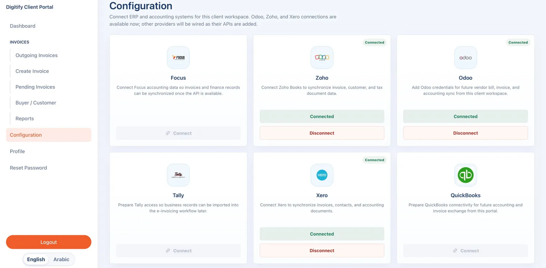Click the Zoho logo icon
Image resolution: width=546 pixels, height=268 pixels.
click(322, 58)
